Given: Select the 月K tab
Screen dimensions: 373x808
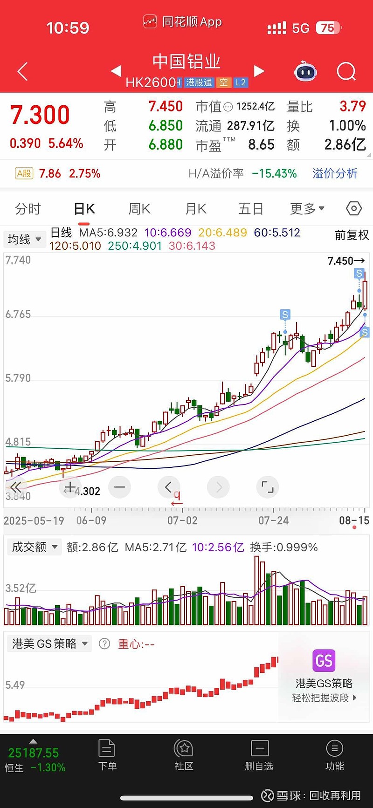Looking at the screenshot, I should (x=196, y=209).
